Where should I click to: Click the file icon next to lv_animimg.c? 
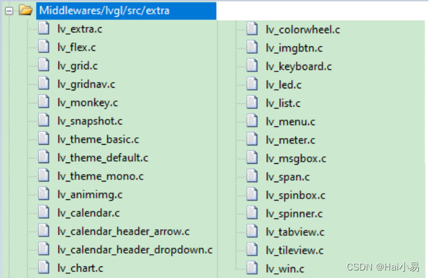[x=43, y=194]
